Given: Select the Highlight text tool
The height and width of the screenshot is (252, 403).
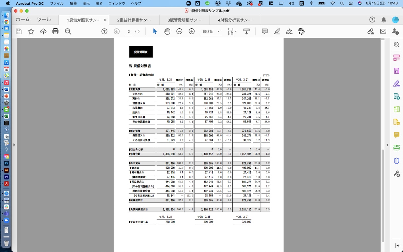Looking at the screenshot, I should coord(277,31).
